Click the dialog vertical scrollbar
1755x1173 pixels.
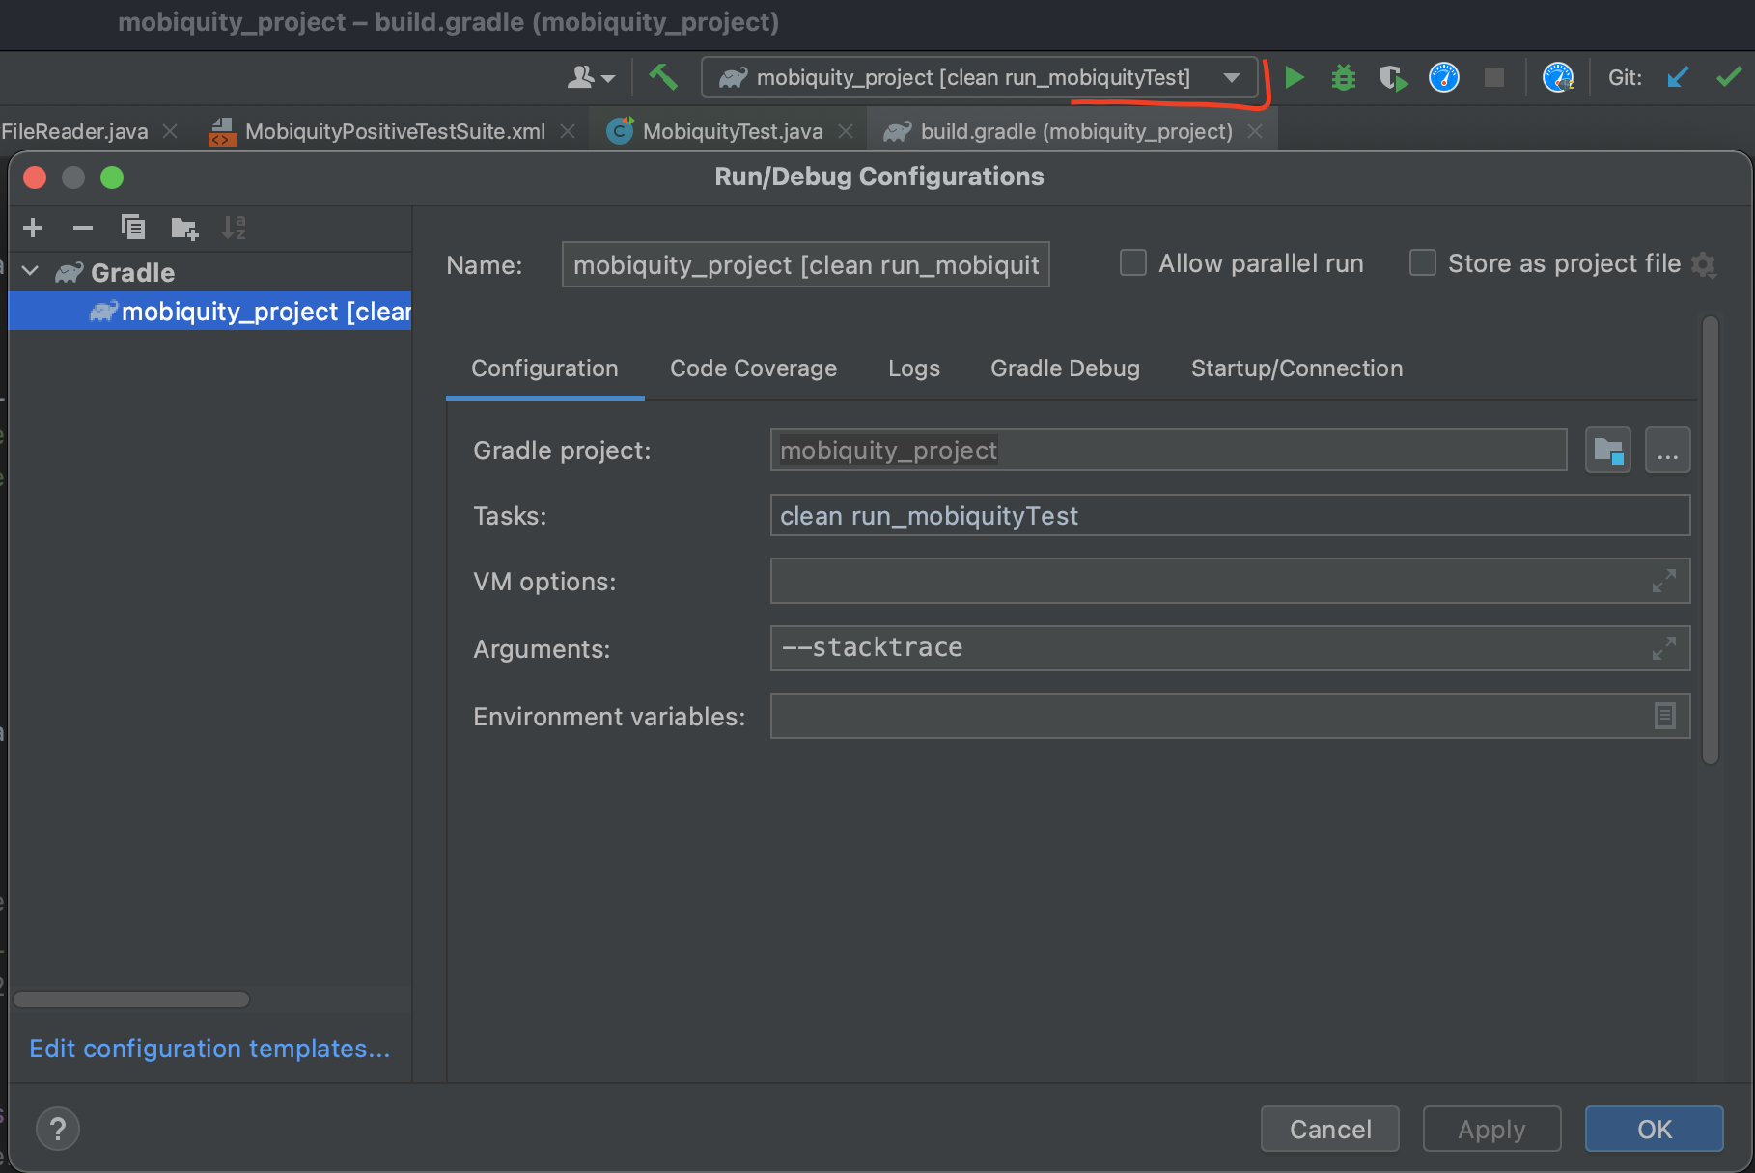tap(1710, 540)
